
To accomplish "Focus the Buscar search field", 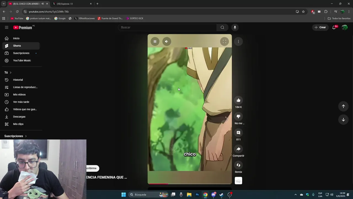I will point(167,27).
